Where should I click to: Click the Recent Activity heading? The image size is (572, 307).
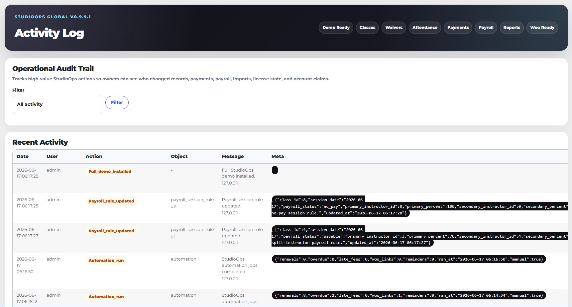40,142
